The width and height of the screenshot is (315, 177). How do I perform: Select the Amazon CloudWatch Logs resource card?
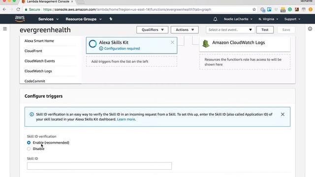coord(245,44)
